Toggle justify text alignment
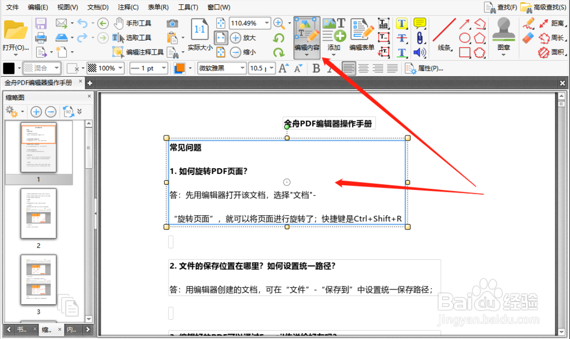The height and width of the screenshot is (339, 570). coord(393,69)
